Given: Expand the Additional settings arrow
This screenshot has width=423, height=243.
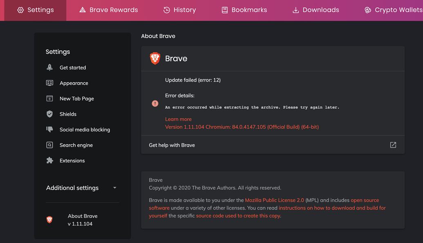Looking at the screenshot, I should 115,188.
